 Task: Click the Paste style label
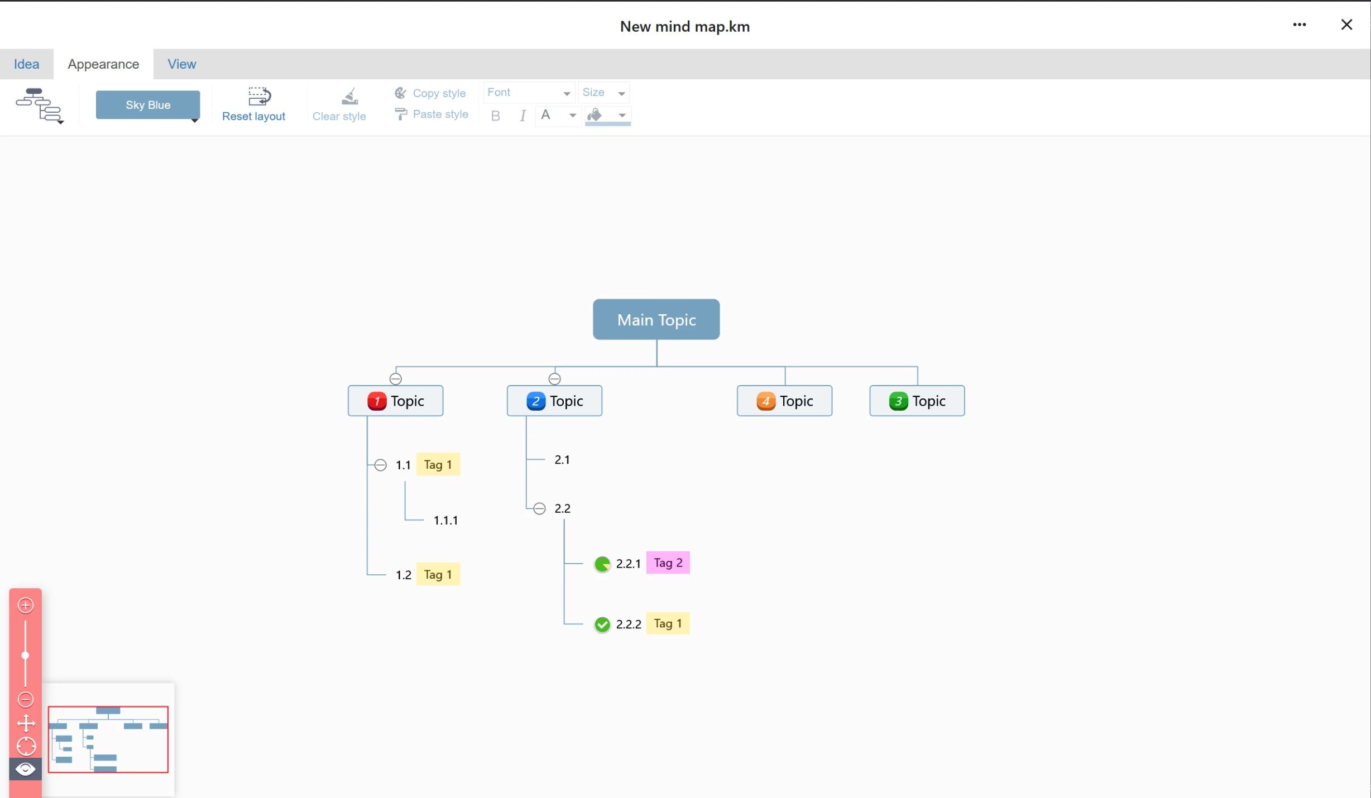(440, 114)
